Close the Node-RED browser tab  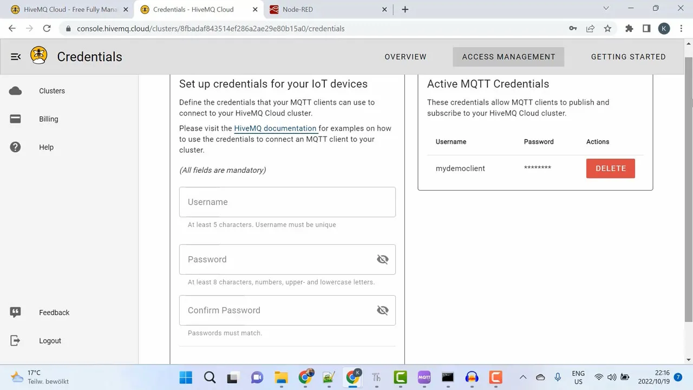tap(384, 9)
